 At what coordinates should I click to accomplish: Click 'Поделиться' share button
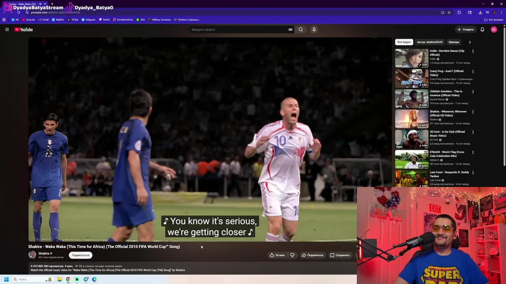(x=312, y=255)
